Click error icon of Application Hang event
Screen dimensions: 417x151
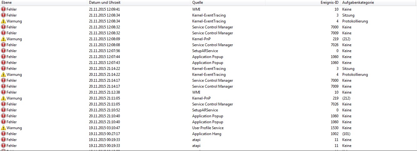click(3, 134)
